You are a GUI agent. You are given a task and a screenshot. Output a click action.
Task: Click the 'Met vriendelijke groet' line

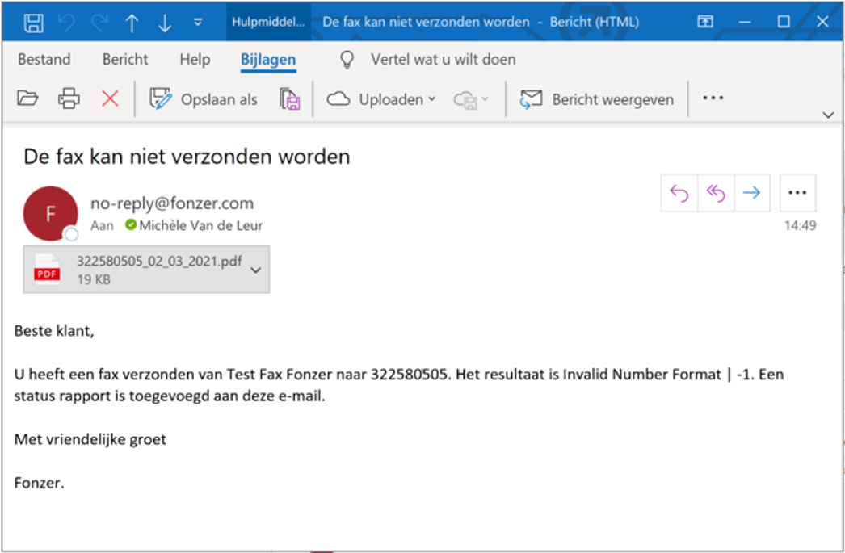[90, 439]
